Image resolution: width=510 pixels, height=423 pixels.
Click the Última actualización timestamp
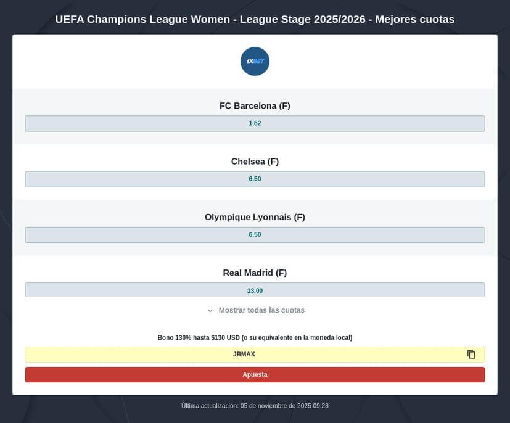click(255, 405)
